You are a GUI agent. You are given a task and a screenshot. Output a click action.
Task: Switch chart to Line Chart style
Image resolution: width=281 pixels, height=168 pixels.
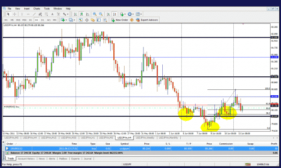(x=88, y=14)
